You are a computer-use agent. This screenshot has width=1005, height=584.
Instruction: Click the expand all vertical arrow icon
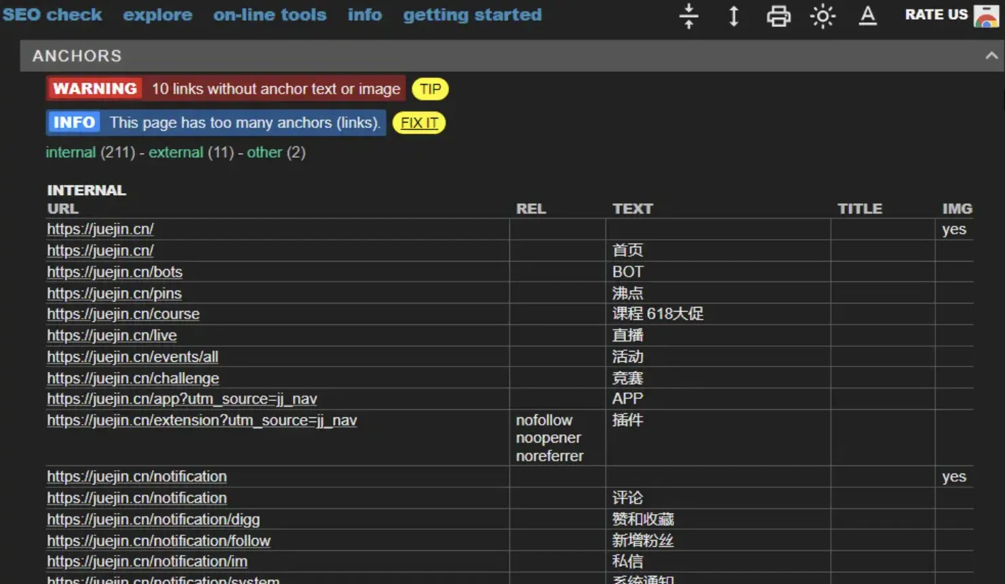733,16
